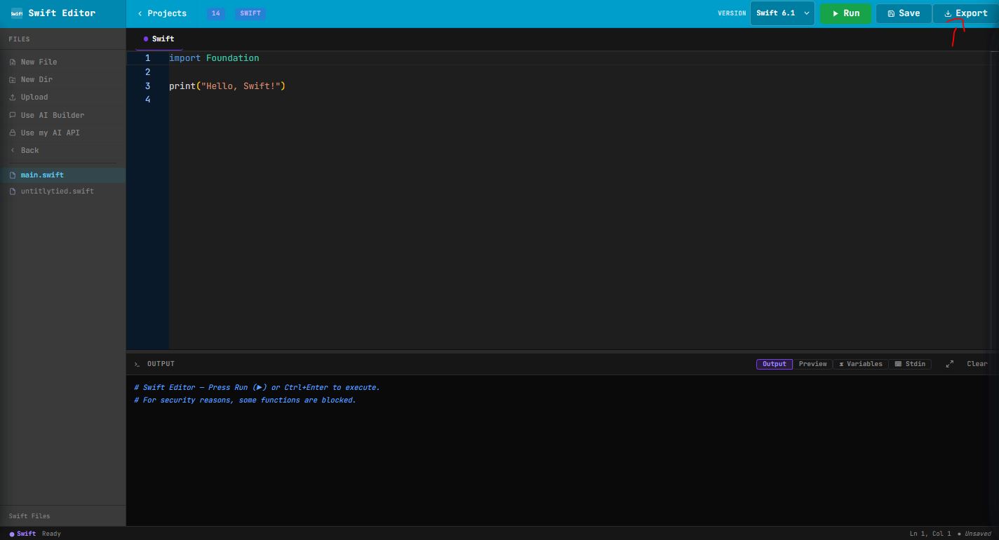Click the lock icon for AI API
999x540 pixels.
[13, 133]
